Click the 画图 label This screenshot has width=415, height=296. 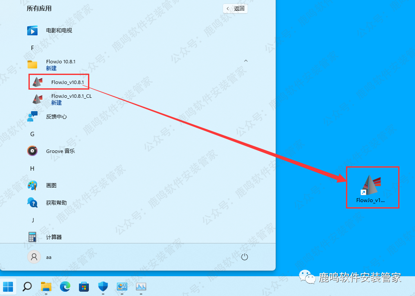(x=51, y=186)
